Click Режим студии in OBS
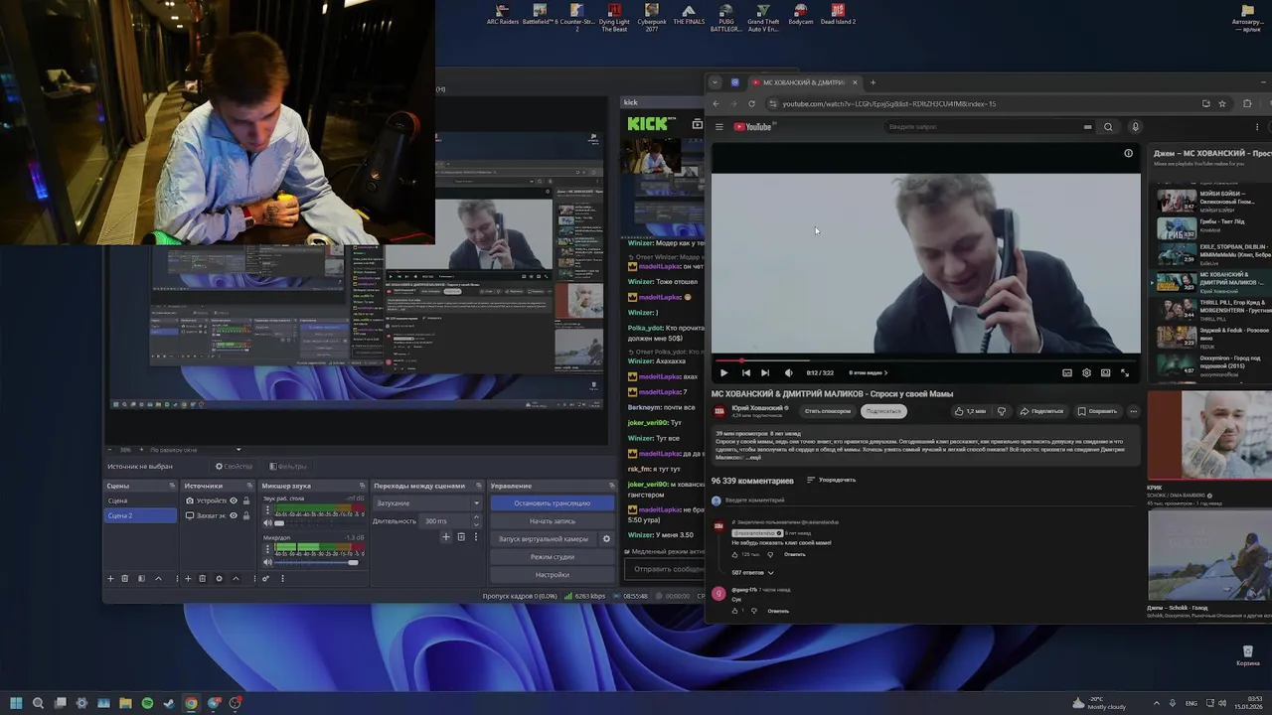 [552, 556]
